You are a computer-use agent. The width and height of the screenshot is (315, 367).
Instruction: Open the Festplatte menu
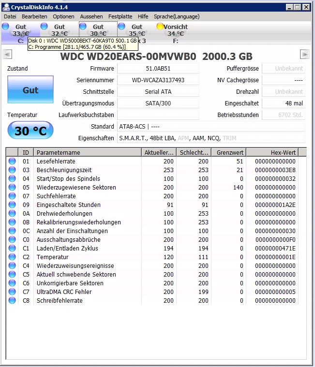click(x=120, y=16)
